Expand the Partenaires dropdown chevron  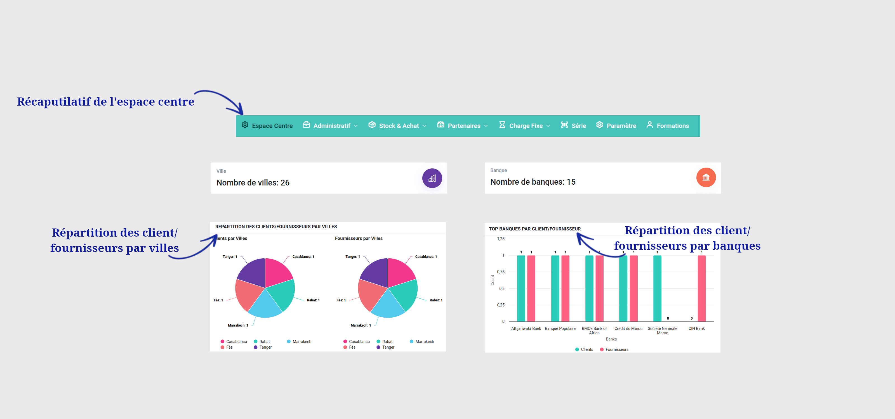486,126
